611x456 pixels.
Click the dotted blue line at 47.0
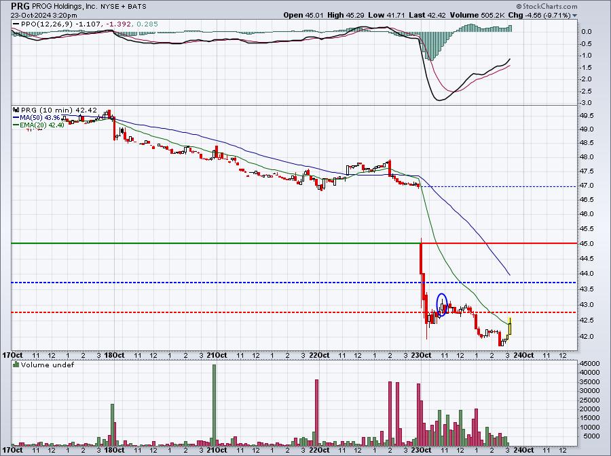pyautogui.click(x=499, y=186)
